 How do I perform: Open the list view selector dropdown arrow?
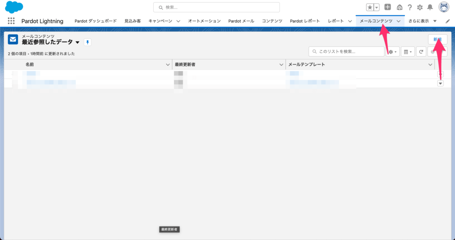point(77,43)
